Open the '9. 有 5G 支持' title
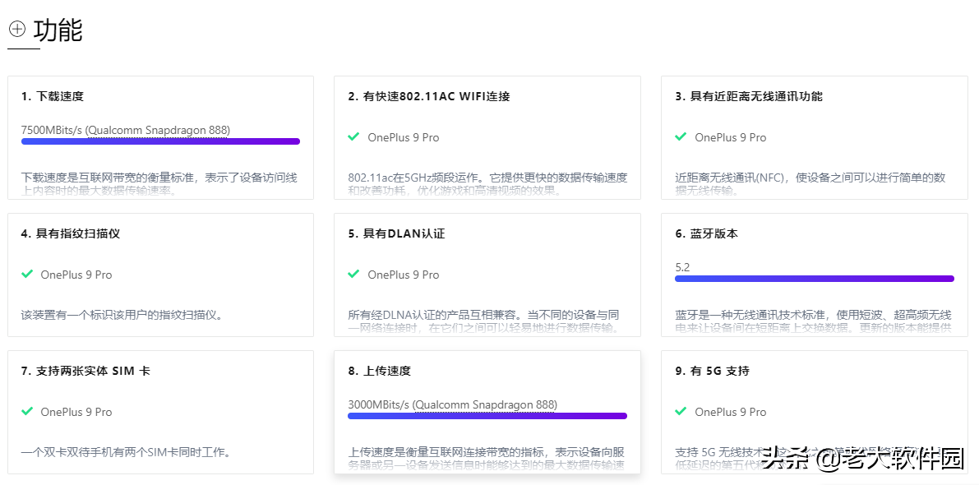979x485 pixels. [x=713, y=371]
